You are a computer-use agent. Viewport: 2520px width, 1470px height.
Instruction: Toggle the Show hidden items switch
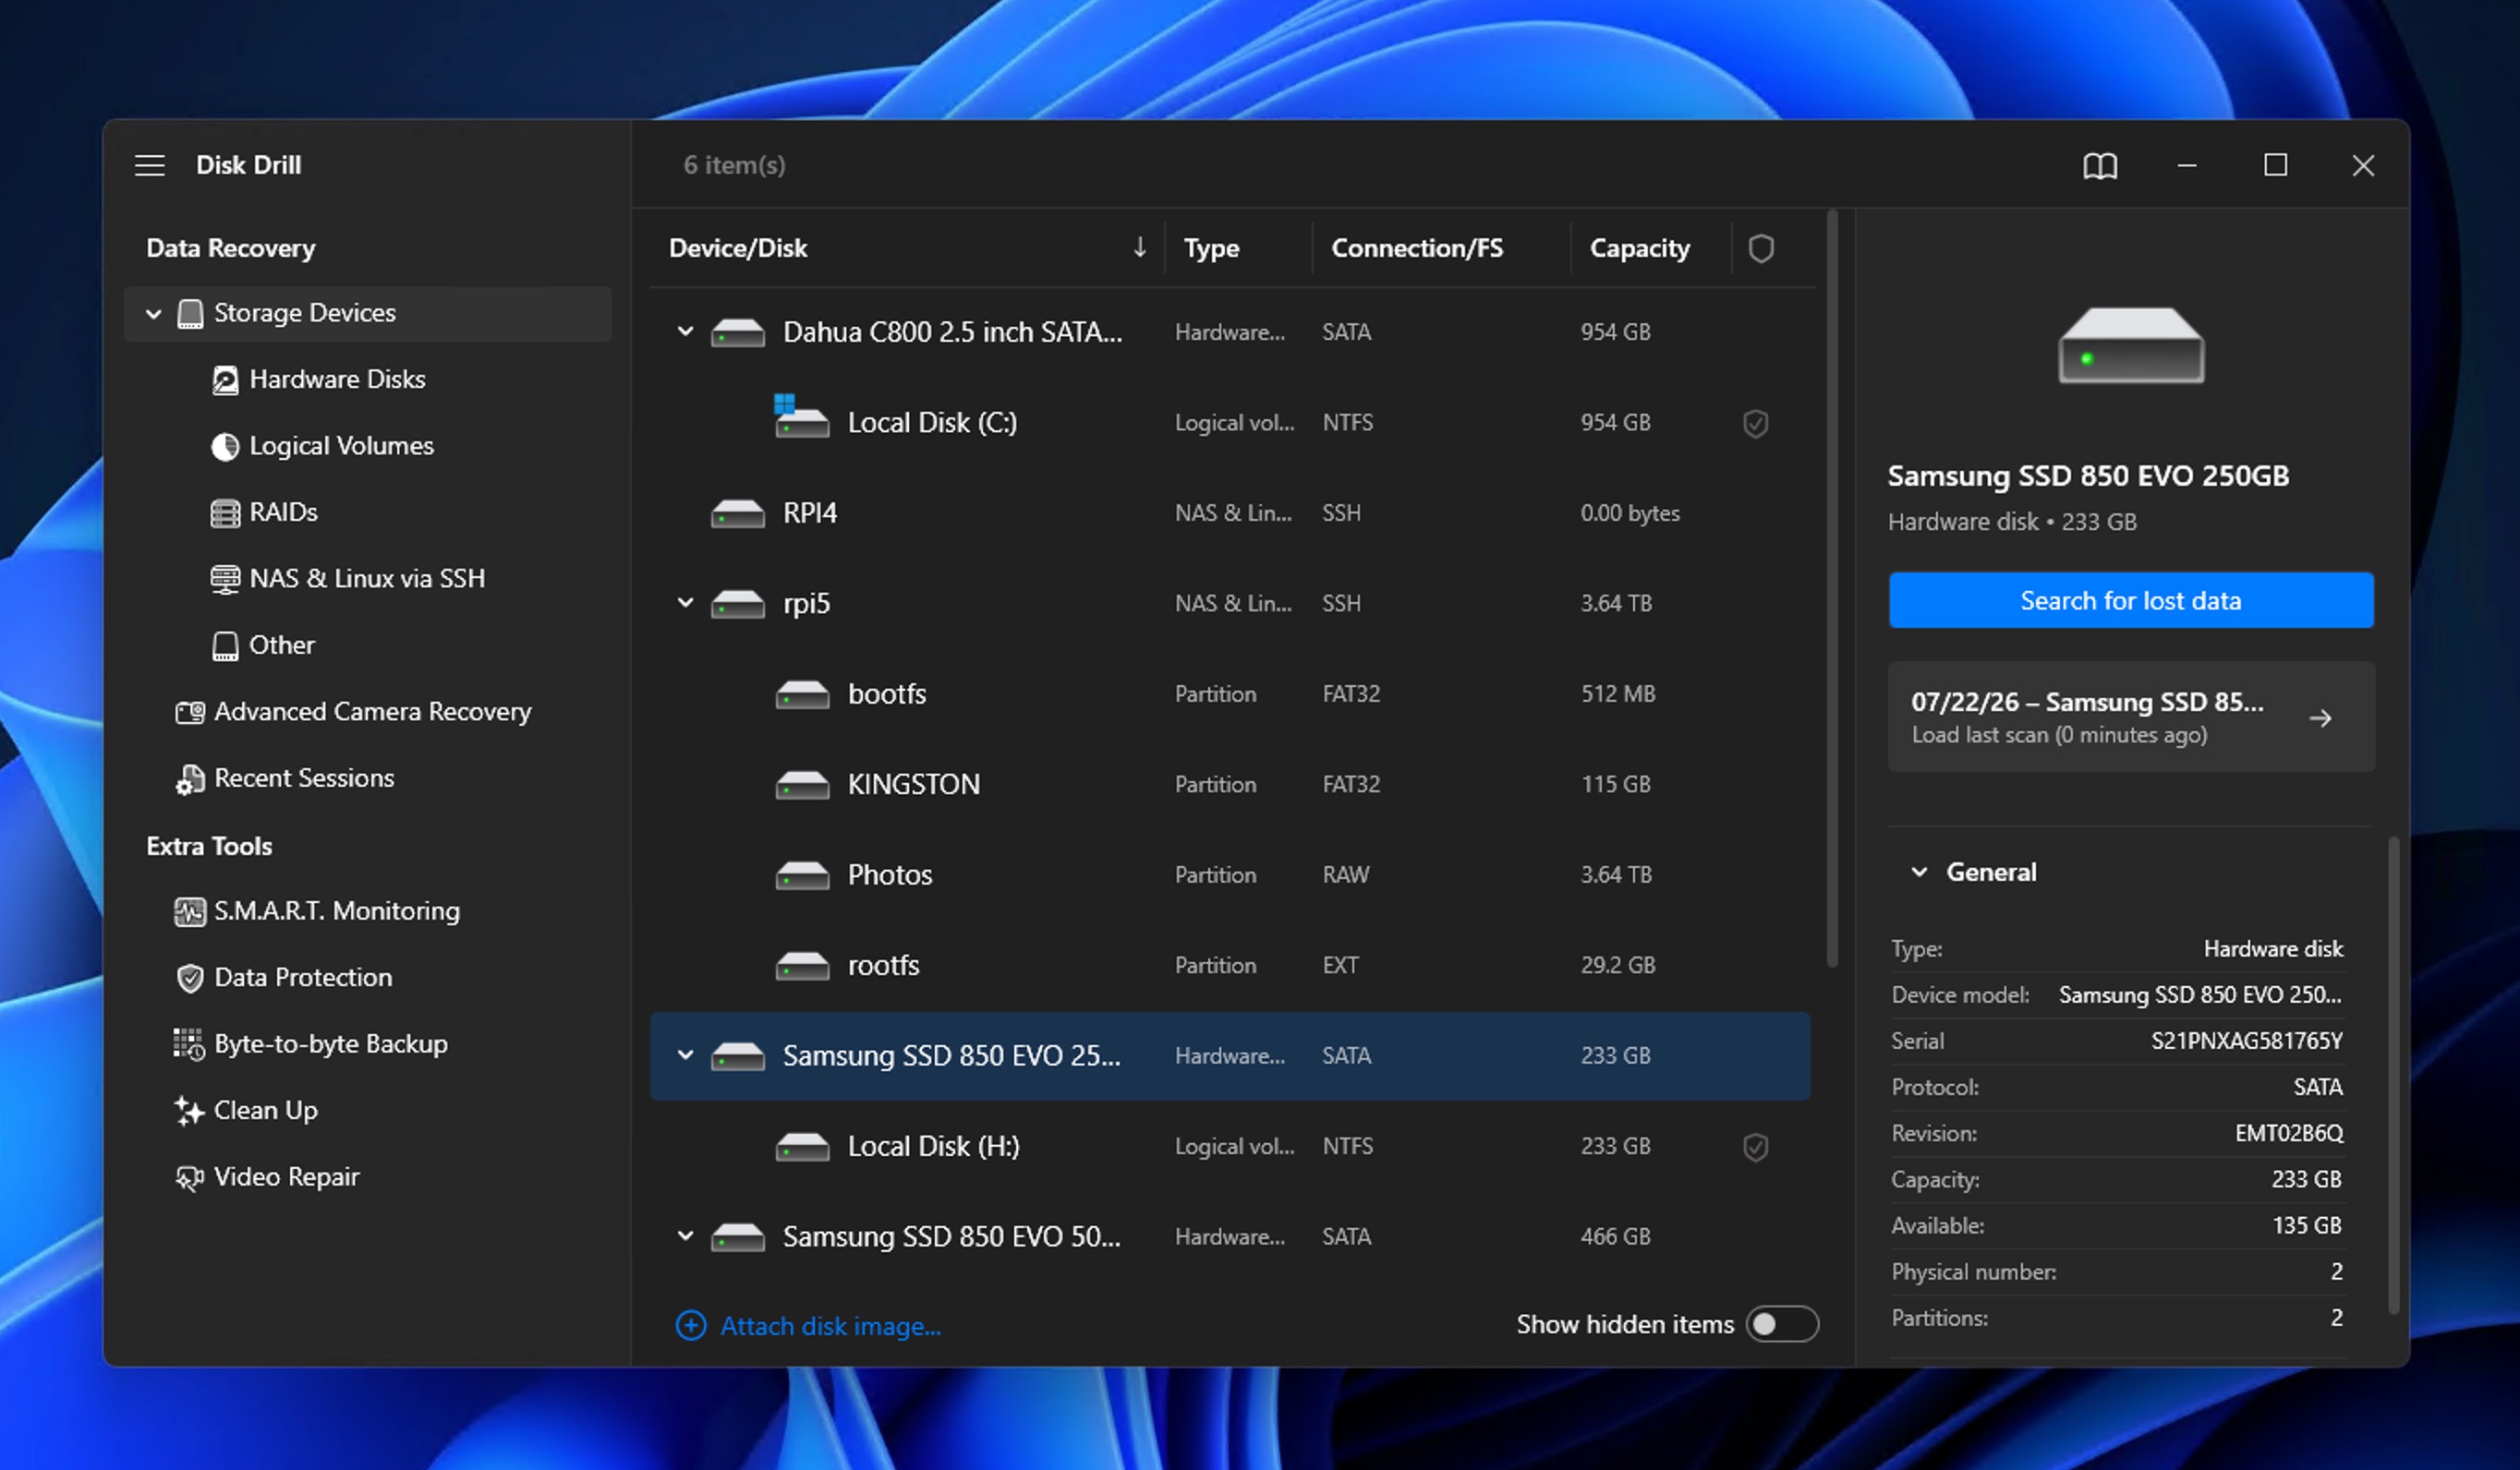[x=1782, y=1324]
